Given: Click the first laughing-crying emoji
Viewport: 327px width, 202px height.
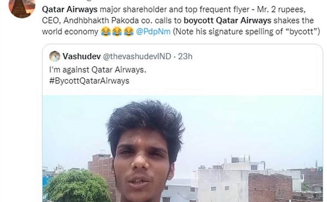Looking at the screenshot, I should click(106, 32).
